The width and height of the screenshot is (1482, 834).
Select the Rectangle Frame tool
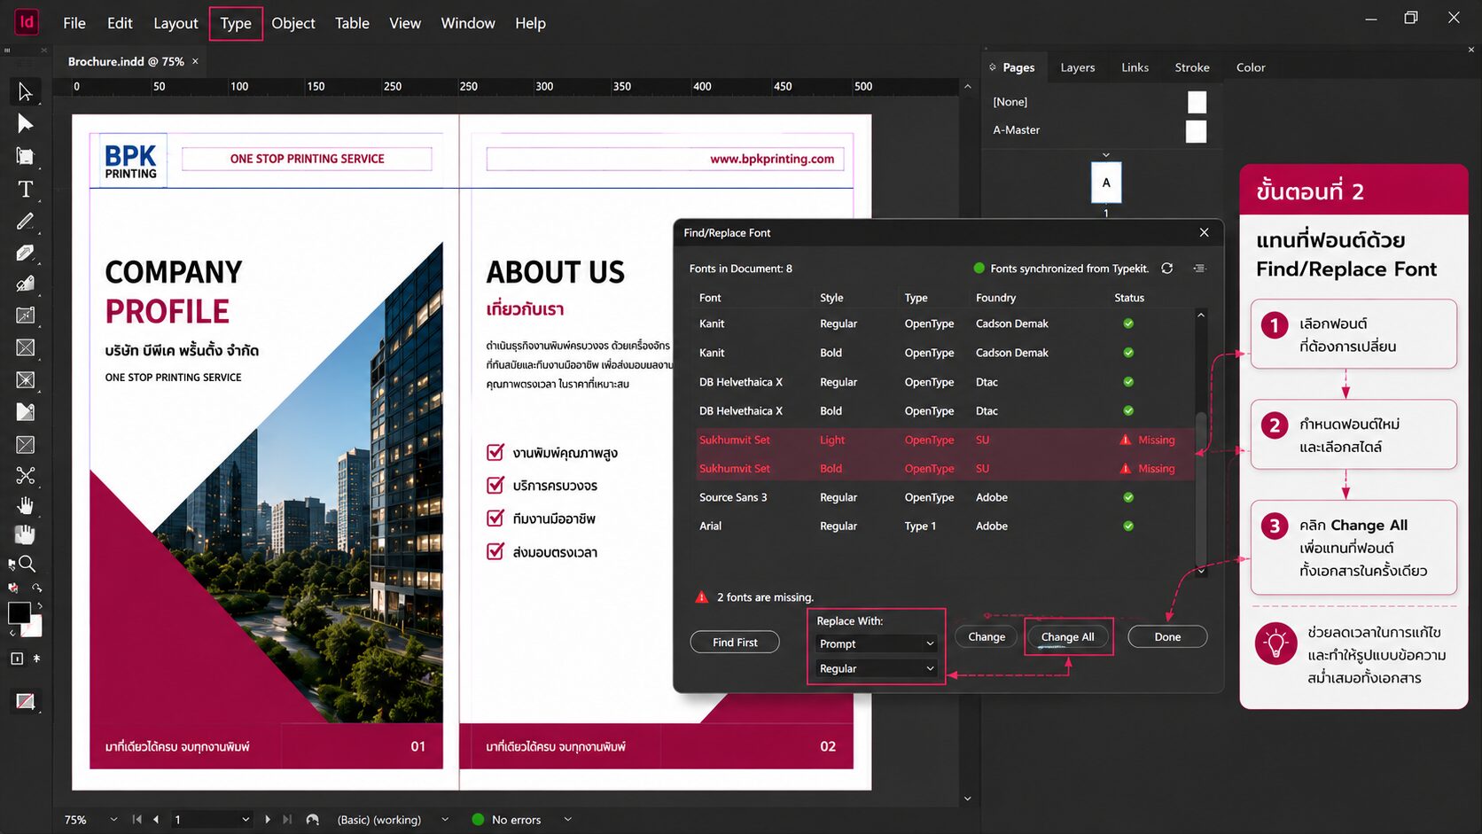coord(25,347)
